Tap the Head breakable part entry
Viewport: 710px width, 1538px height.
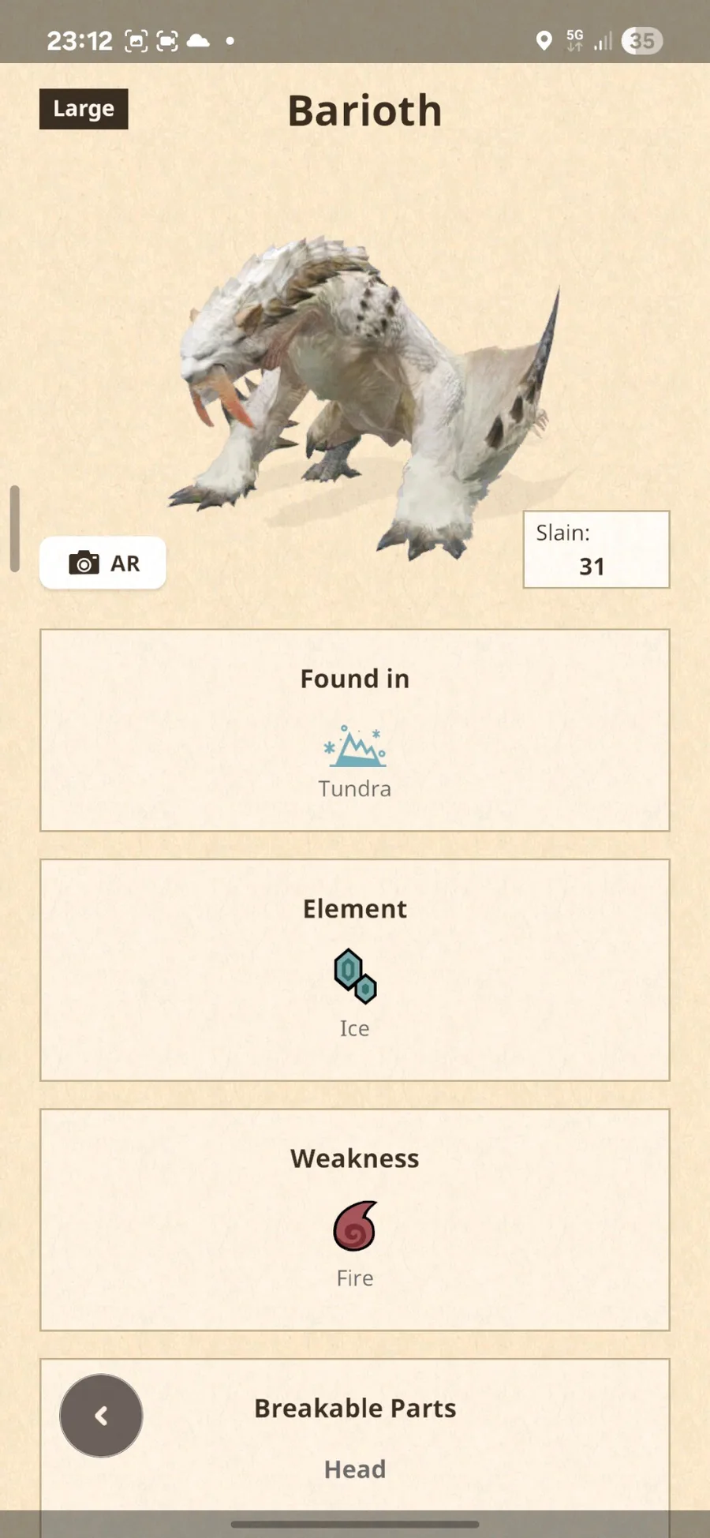pyautogui.click(x=355, y=1469)
